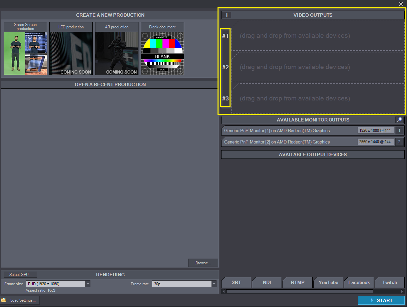
Task: Click the #1 video output slot
Action: [318, 36]
